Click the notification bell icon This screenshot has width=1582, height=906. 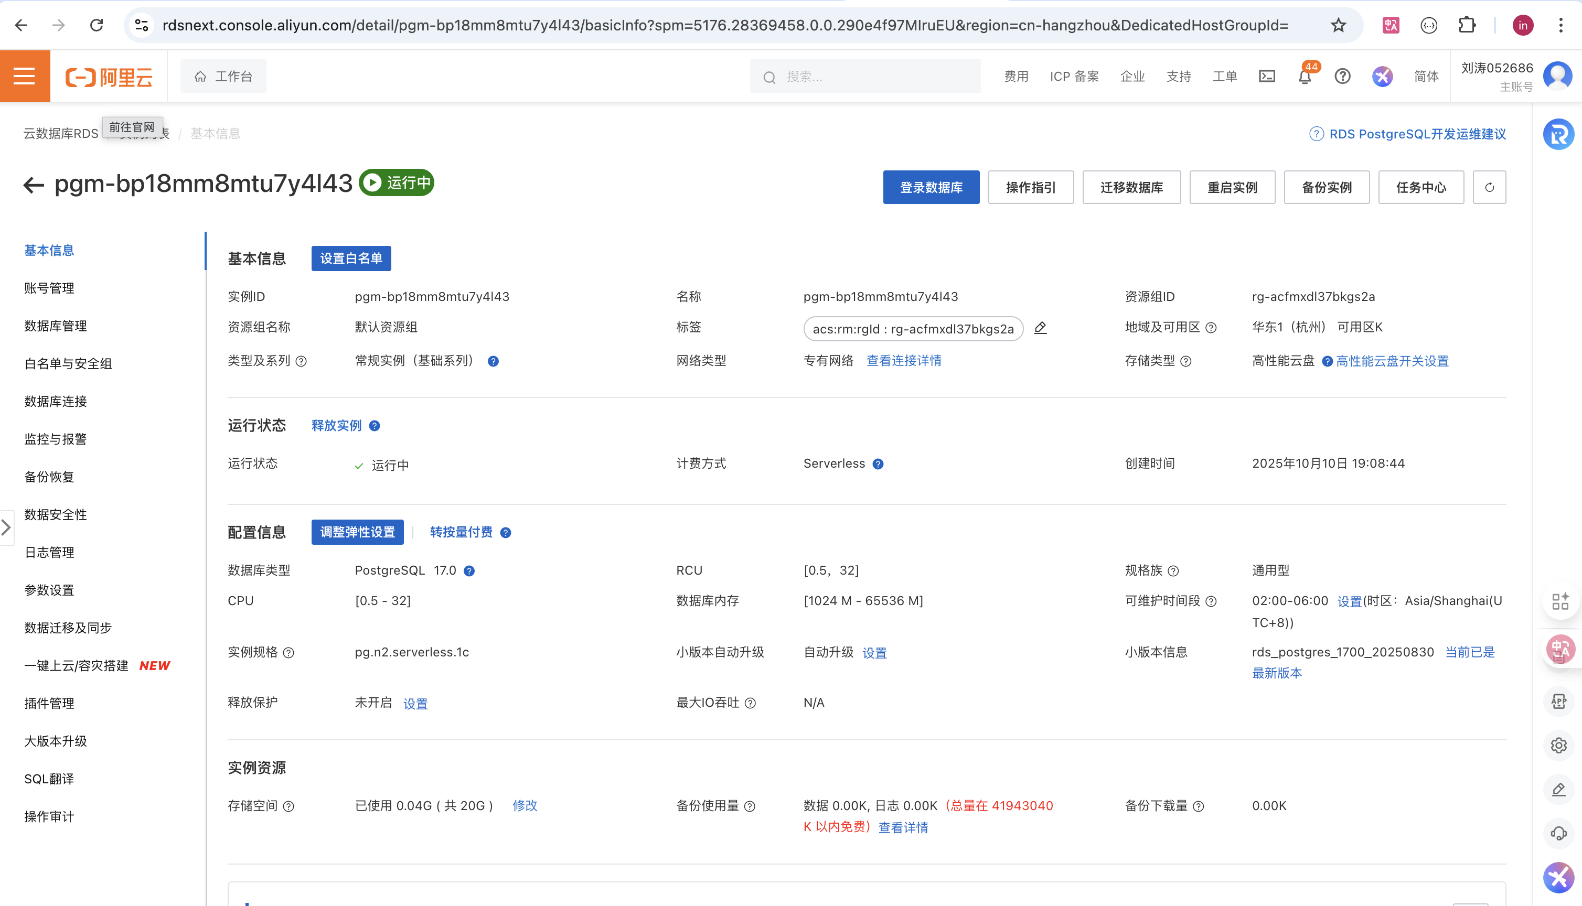click(1305, 77)
